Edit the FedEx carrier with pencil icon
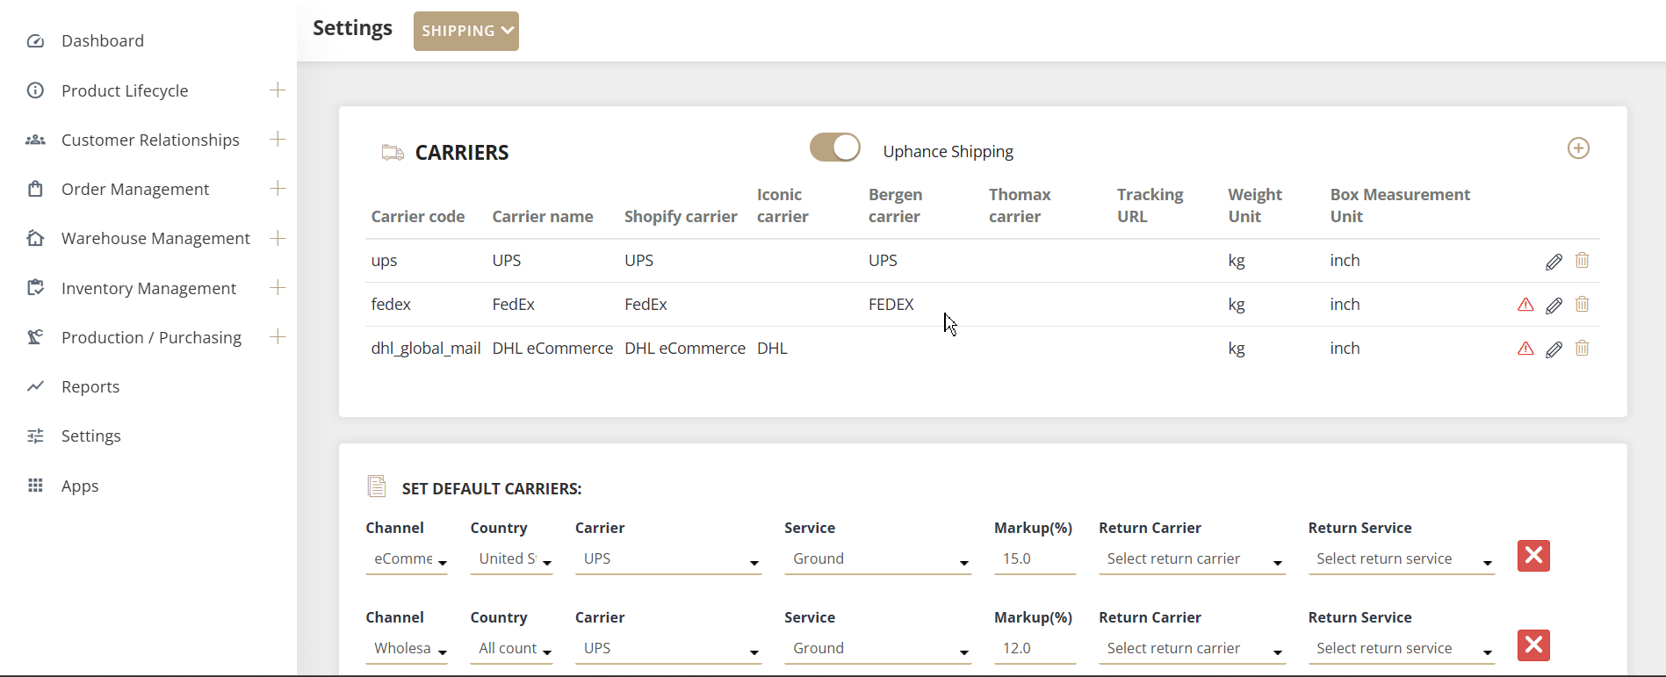The width and height of the screenshot is (1666, 677). 1554,306
